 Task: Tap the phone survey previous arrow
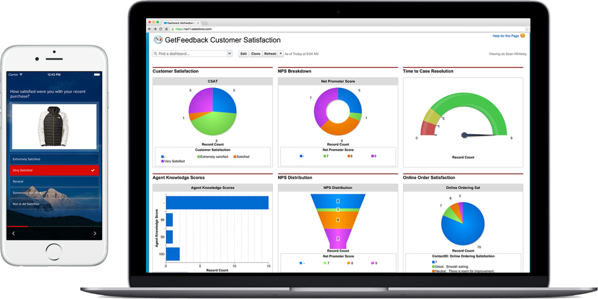pyautogui.click(x=14, y=234)
